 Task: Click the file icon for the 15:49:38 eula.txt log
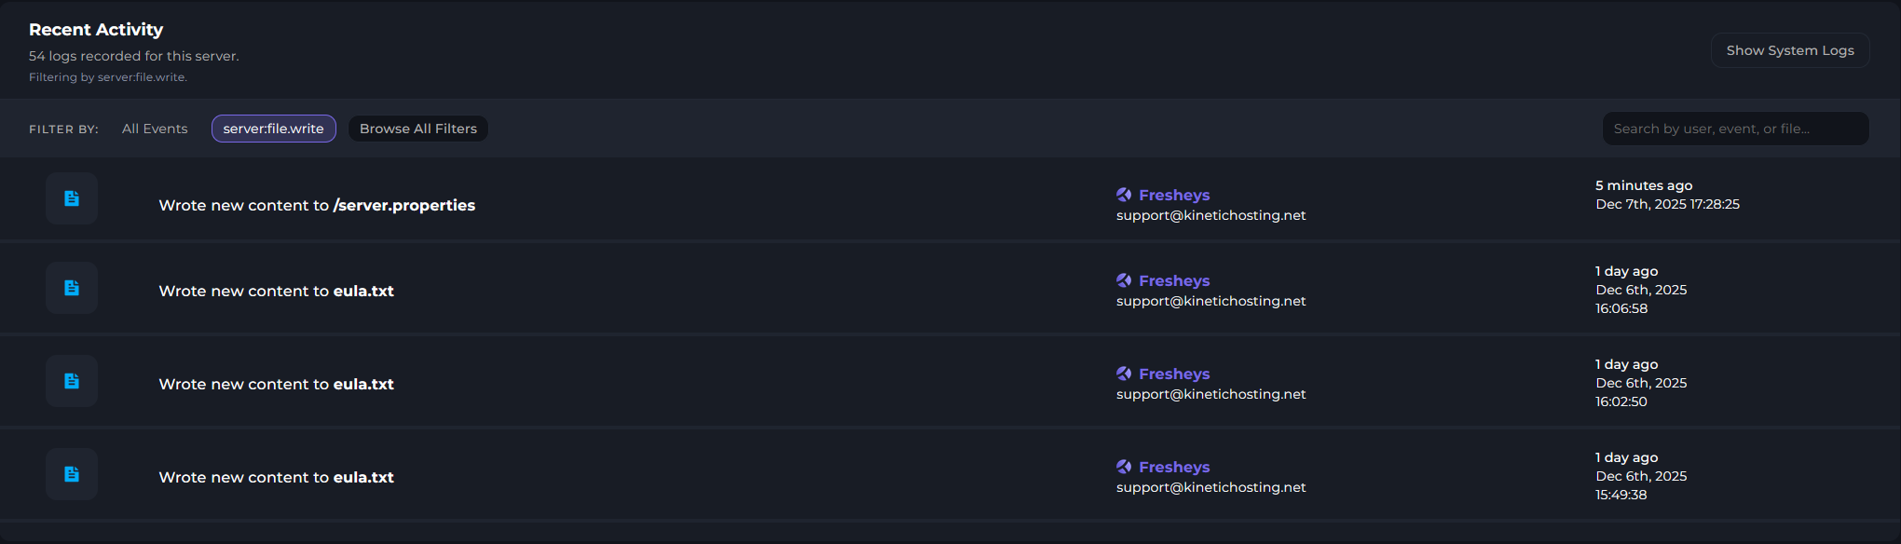(x=72, y=474)
